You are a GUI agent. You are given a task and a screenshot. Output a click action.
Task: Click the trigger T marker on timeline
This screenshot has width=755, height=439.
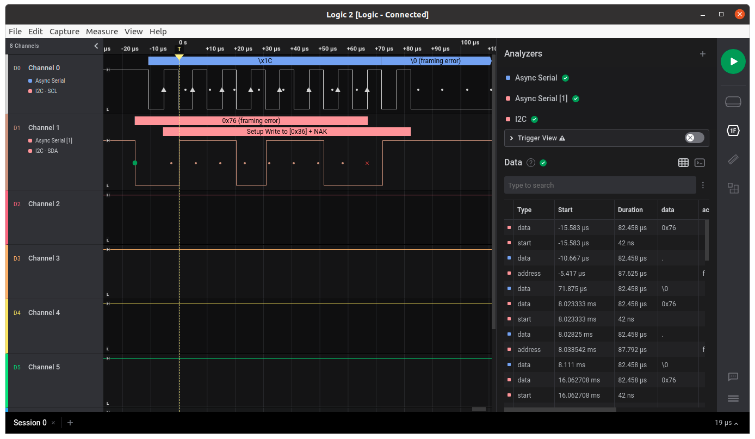[x=179, y=50]
